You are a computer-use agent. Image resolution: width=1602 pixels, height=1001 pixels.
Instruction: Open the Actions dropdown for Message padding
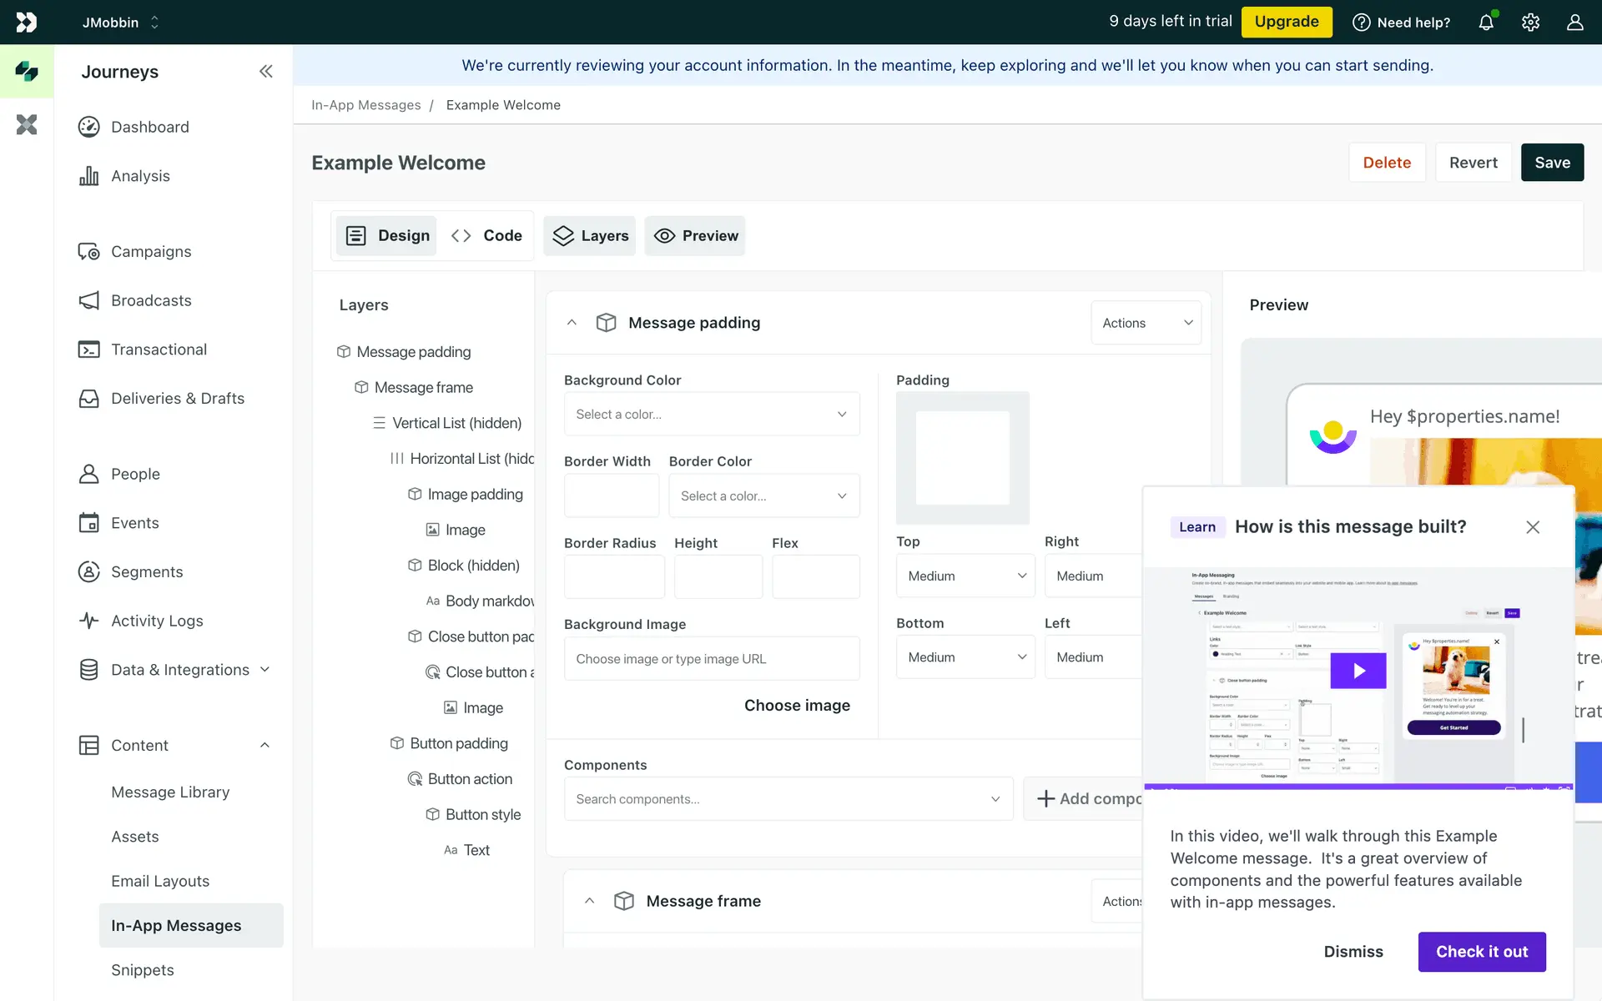1146,323
